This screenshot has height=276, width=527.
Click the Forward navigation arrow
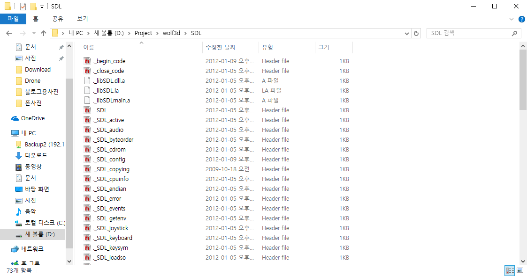coord(23,33)
